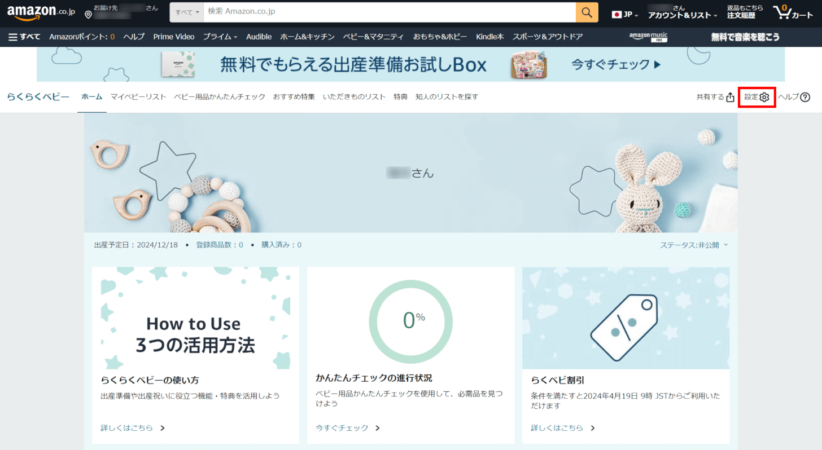822x450 pixels.
Task: Click the amazon music free logo
Action: point(648,37)
